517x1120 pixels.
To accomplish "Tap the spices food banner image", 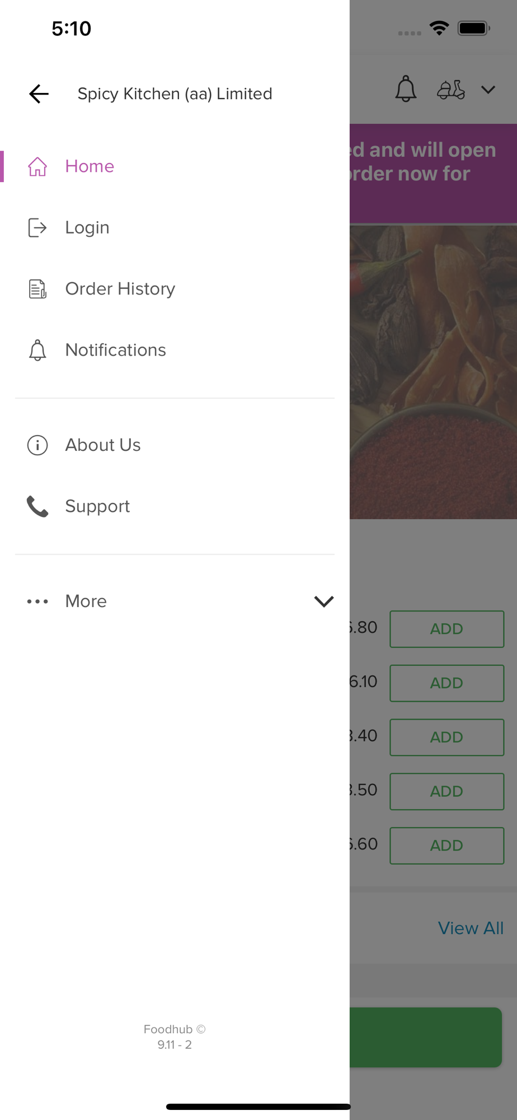I will (x=433, y=372).
